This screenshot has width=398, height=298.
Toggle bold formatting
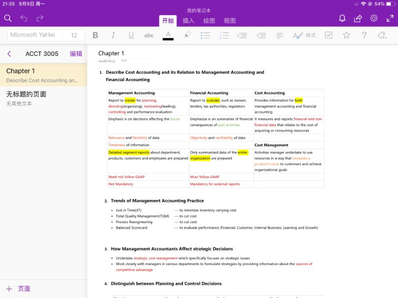(96, 35)
